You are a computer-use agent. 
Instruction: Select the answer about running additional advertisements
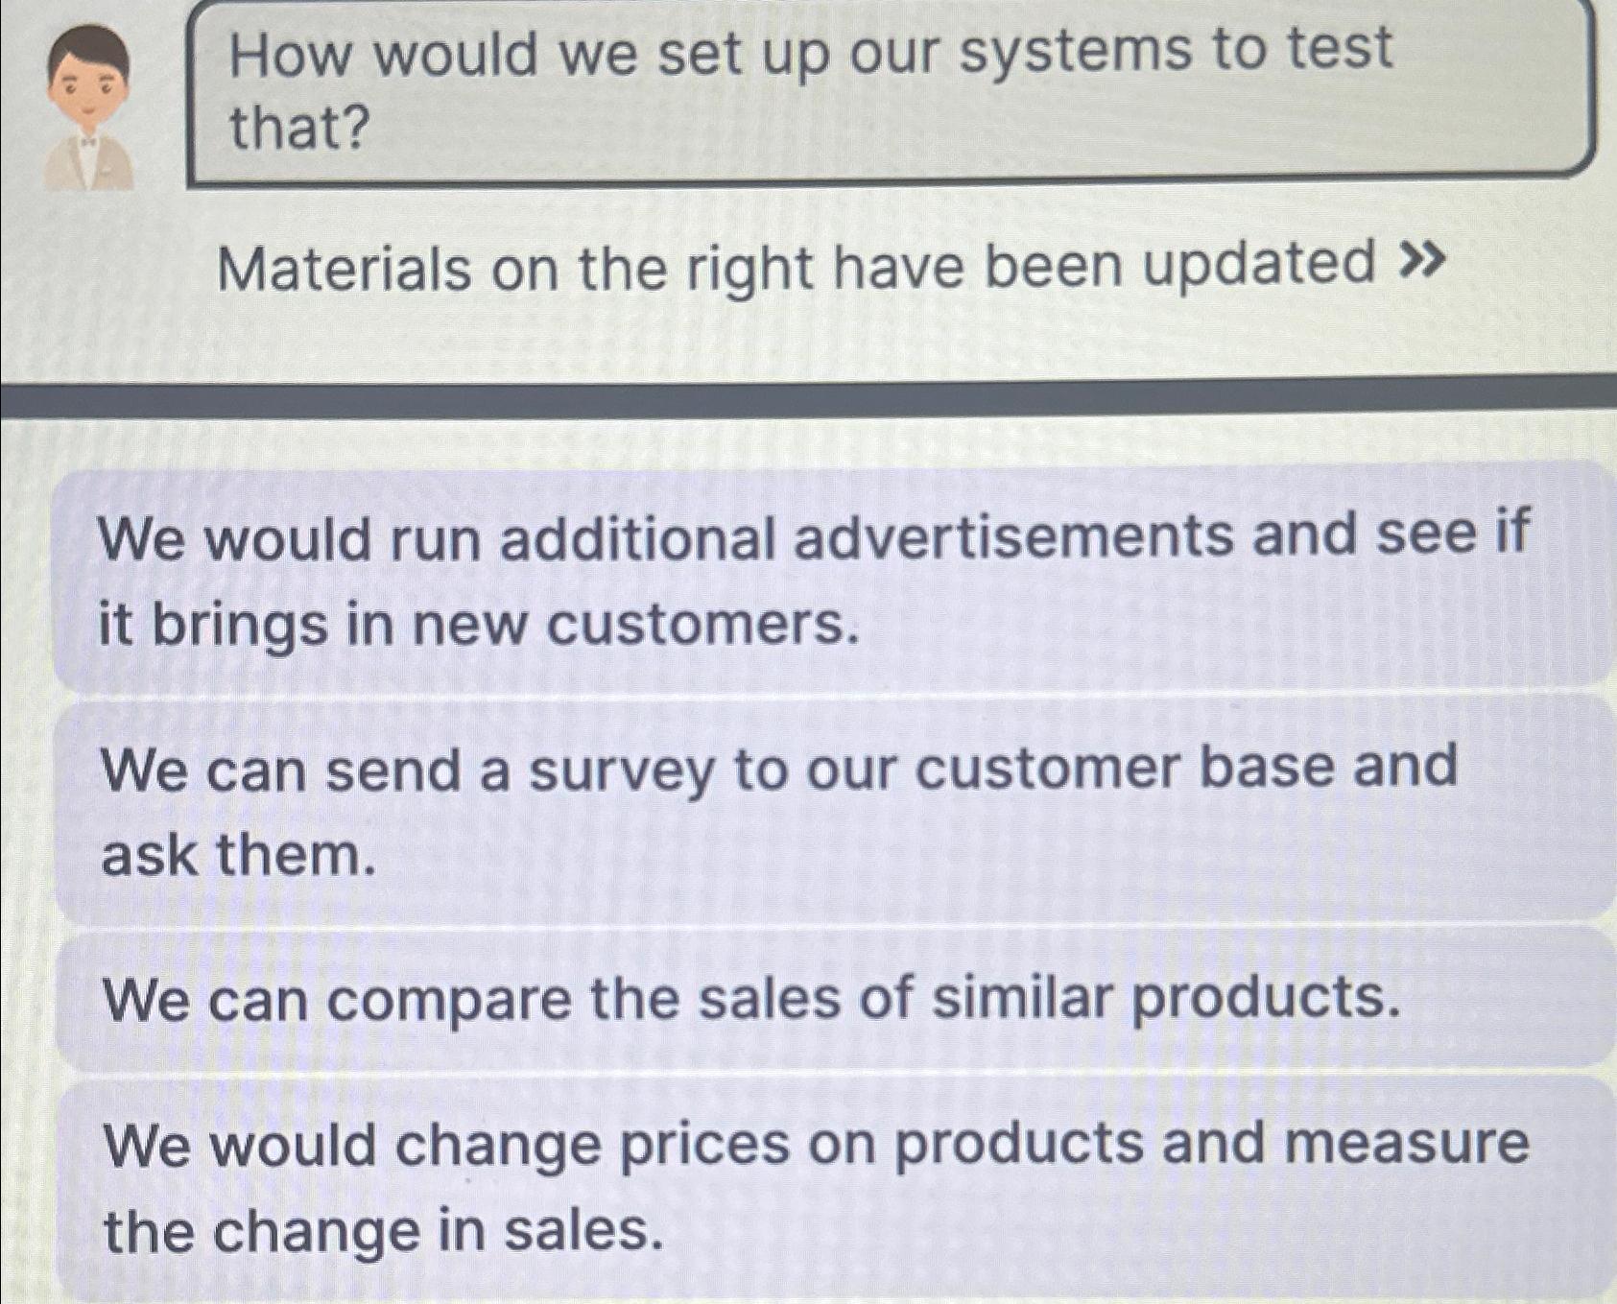pos(806,576)
